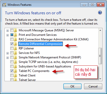Uncheck Remote Differential Compression checkbox
This screenshot has height=94, width=107.
click(12, 44)
